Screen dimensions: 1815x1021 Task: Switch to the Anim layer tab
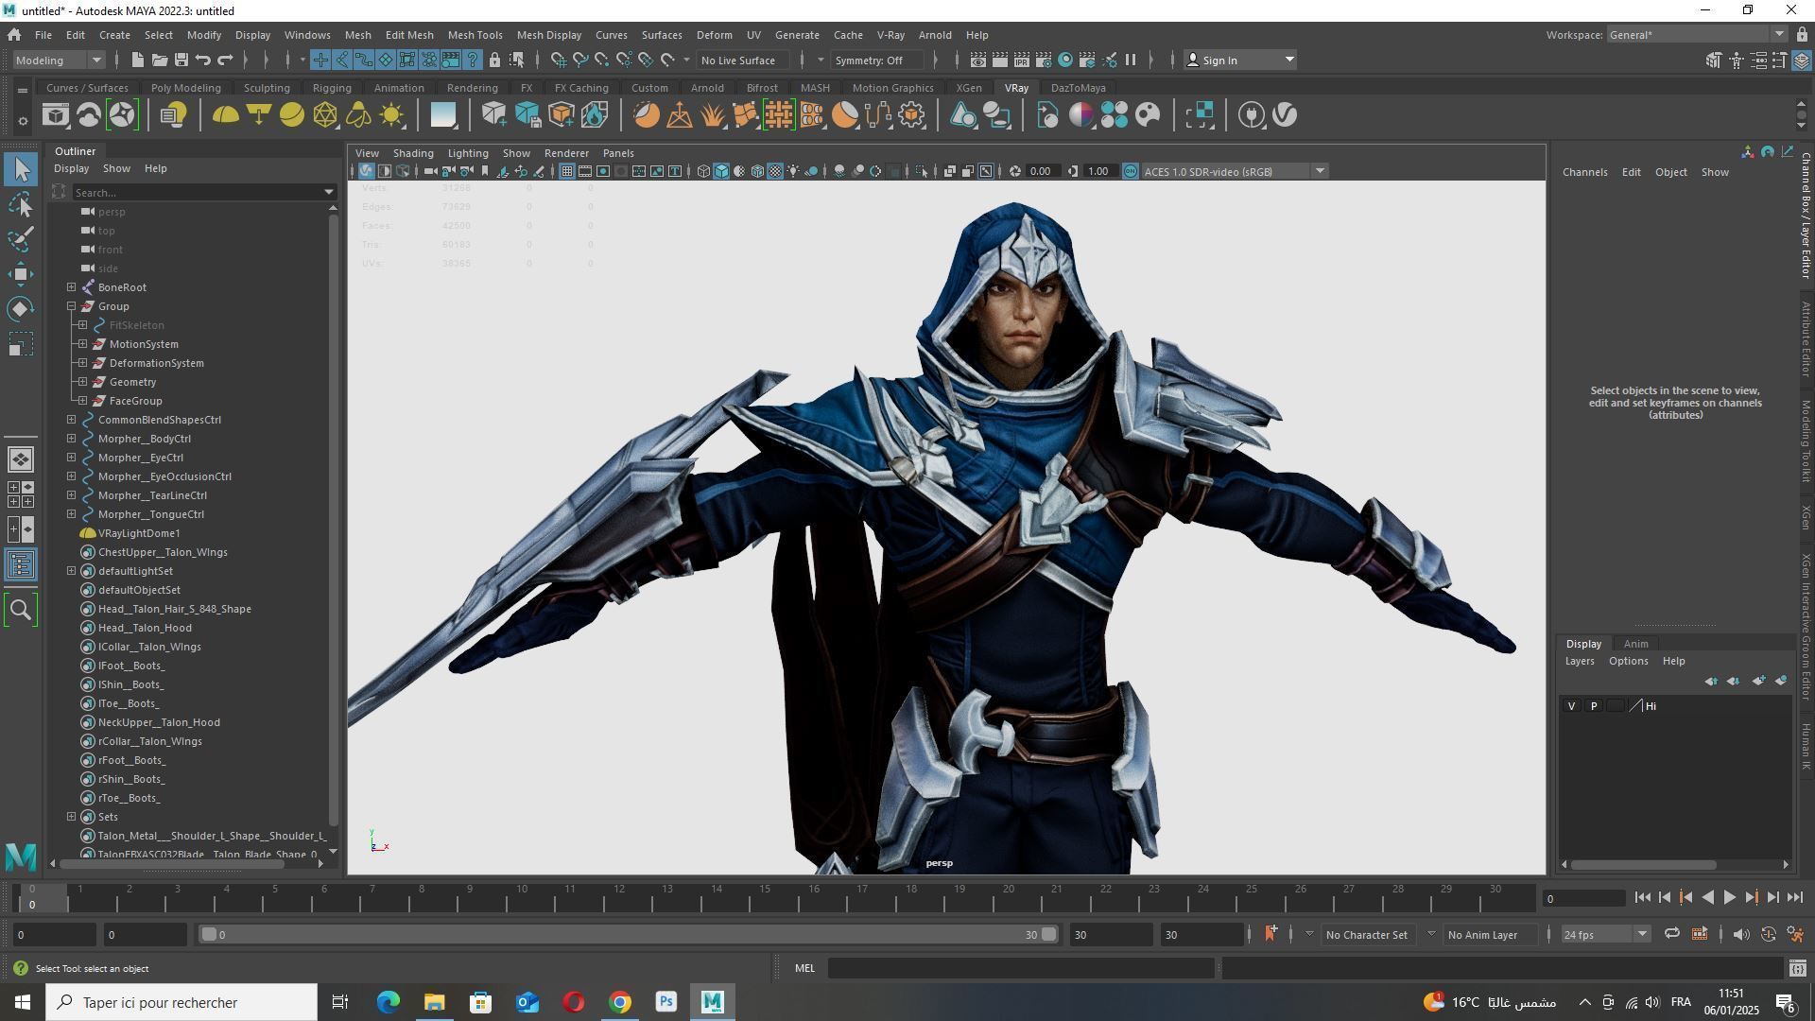[x=1635, y=644]
